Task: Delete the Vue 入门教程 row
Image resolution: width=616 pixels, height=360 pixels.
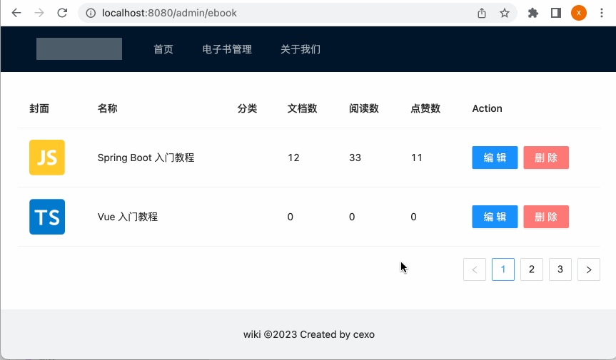Action: (x=545, y=217)
